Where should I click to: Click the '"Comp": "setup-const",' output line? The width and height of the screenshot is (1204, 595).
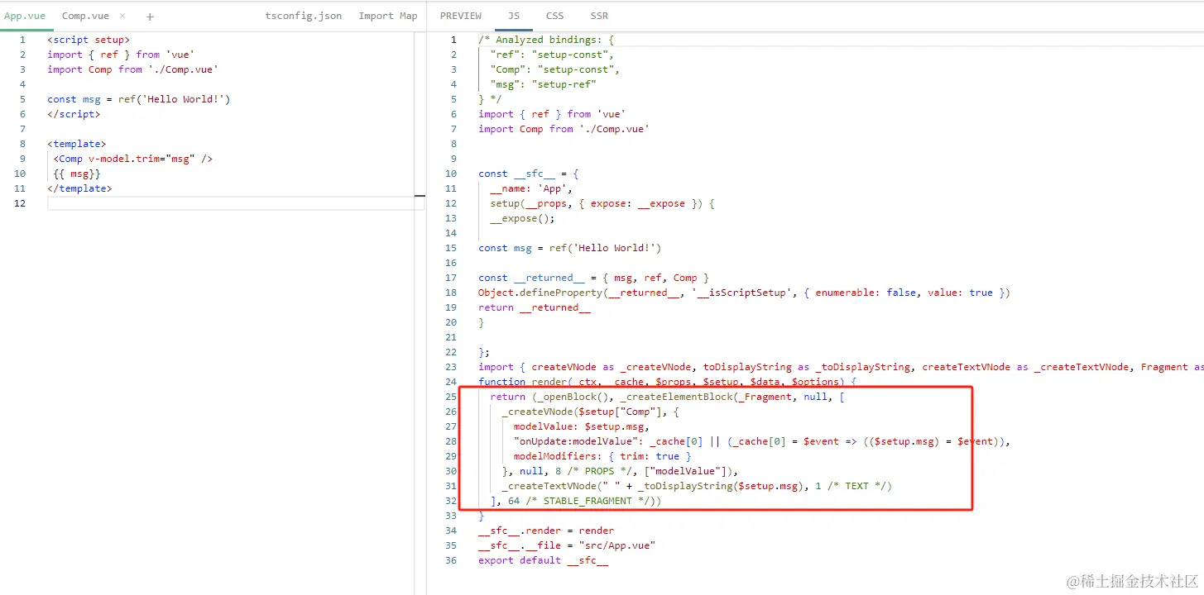click(x=555, y=69)
